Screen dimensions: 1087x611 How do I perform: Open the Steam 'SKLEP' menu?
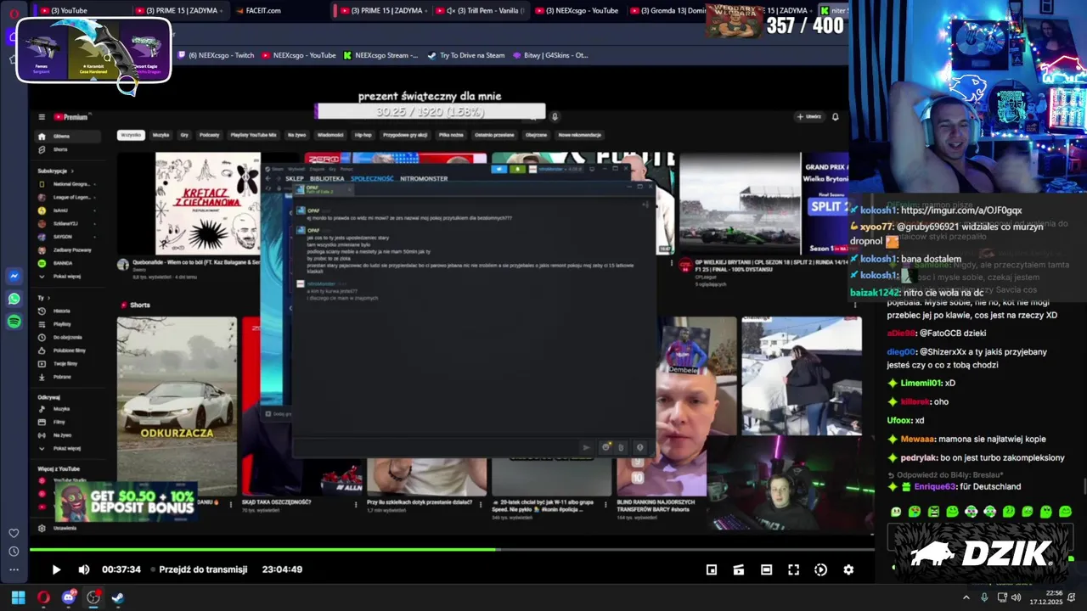[x=295, y=179]
